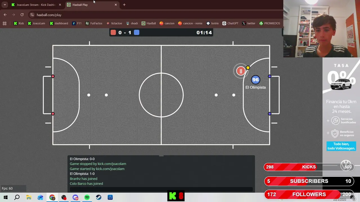Click chat line 'Colo Barco has joined'
The width and height of the screenshot is (360, 202).
86,183
